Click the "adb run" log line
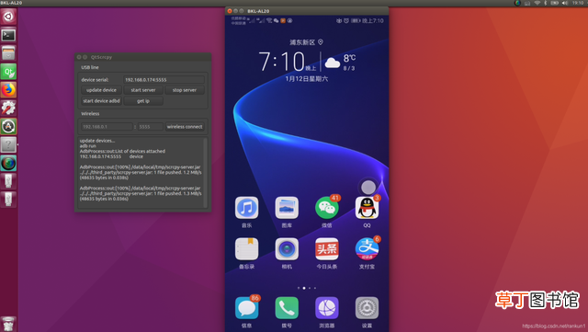 pos(88,145)
